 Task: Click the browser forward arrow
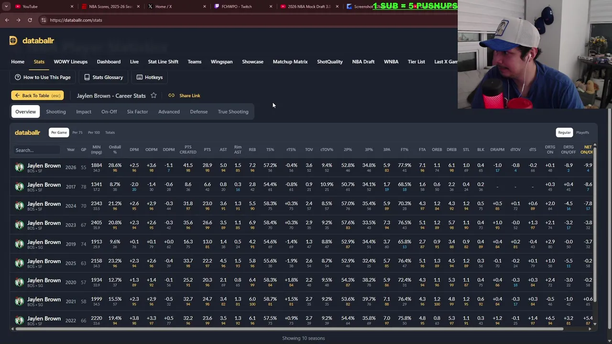click(x=18, y=20)
